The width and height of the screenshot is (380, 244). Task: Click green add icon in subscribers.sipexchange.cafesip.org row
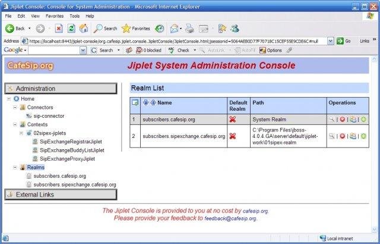pyautogui.click(x=363, y=136)
